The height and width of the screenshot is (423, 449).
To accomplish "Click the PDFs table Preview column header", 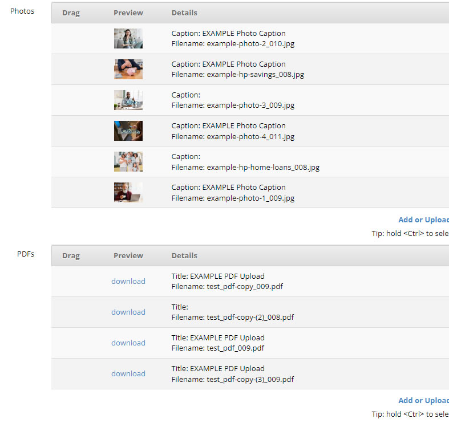I will click(x=128, y=255).
